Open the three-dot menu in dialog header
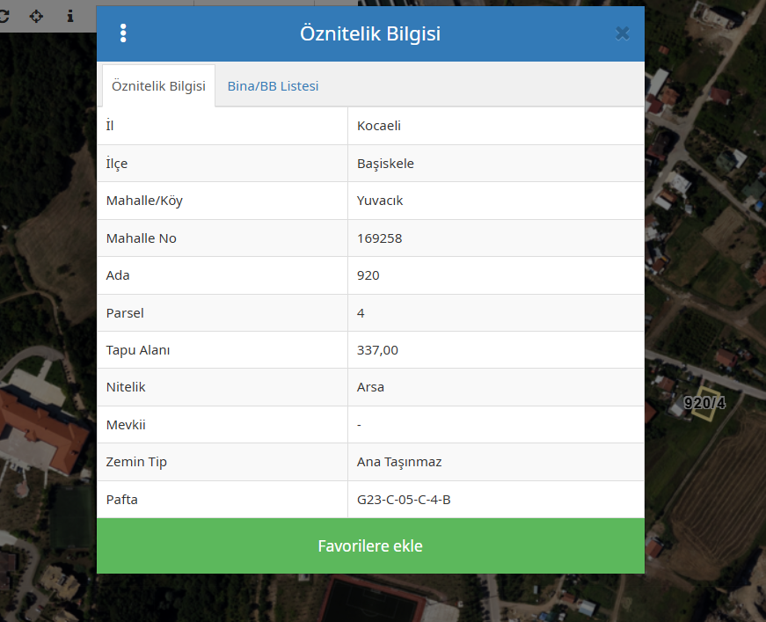The image size is (766, 622). point(123,33)
